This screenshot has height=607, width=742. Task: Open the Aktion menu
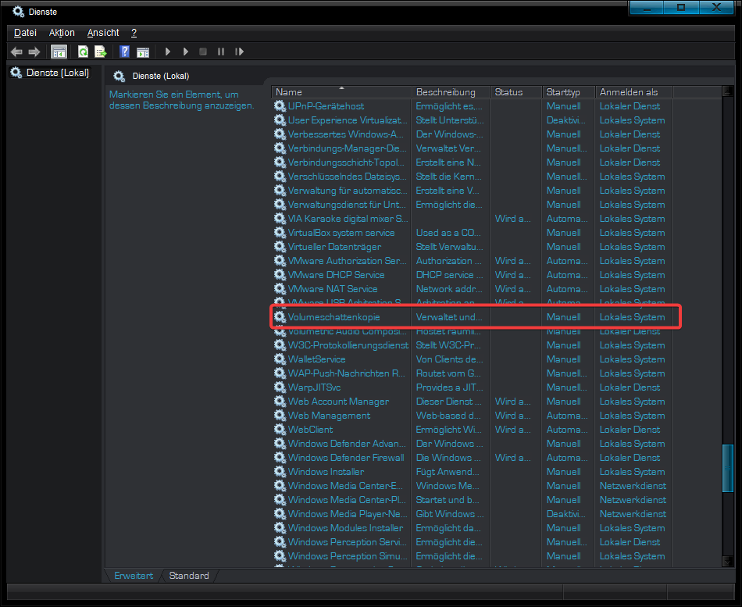tap(62, 33)
